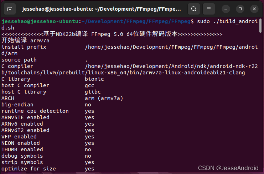Click the 'no' value beside THUMB enabled
The width and height of the screenshot is (264, 174).
coord(88,149)
